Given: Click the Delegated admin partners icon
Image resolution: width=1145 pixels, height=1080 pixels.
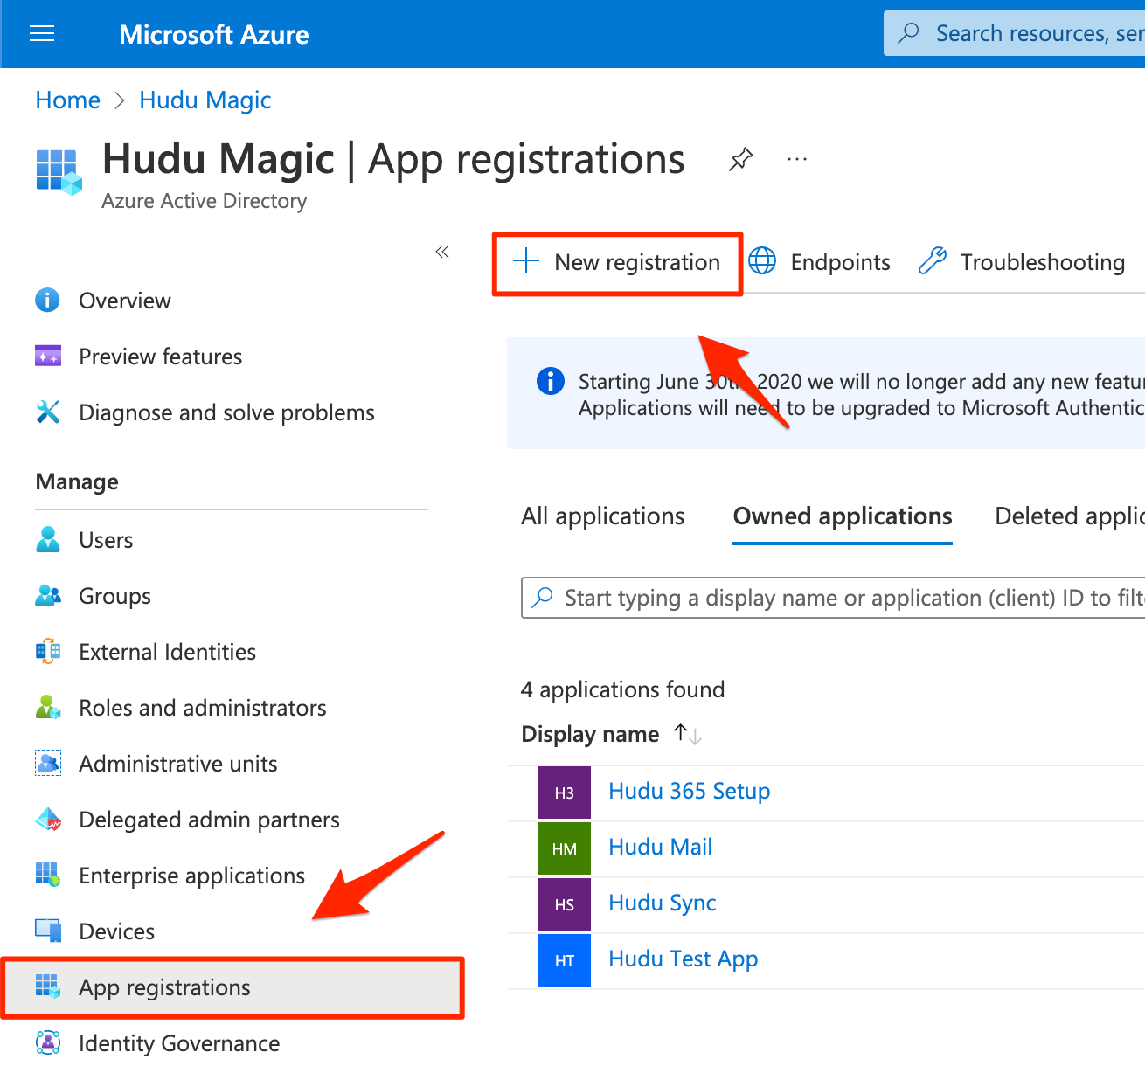Looking at the screenshot, I should tap(48, 820).
